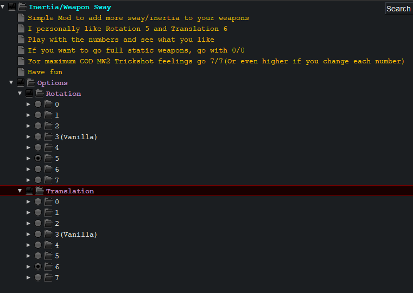413x293 pixels.
Task: Click the document icon beside "Simple Mod" line
Action: tap(21, 18)
